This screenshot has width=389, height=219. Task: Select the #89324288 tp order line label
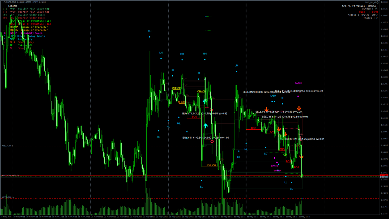click(7, 197)
